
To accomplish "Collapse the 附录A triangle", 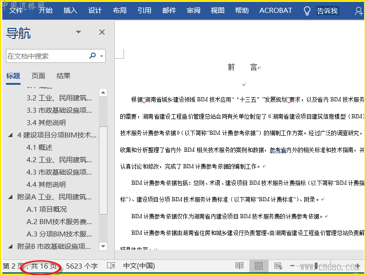I will 10,197.
